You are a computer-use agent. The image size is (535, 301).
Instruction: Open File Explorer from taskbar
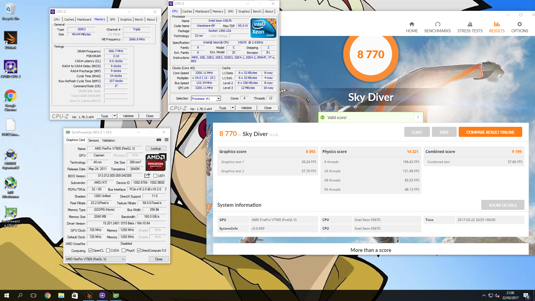coord(61,295)
